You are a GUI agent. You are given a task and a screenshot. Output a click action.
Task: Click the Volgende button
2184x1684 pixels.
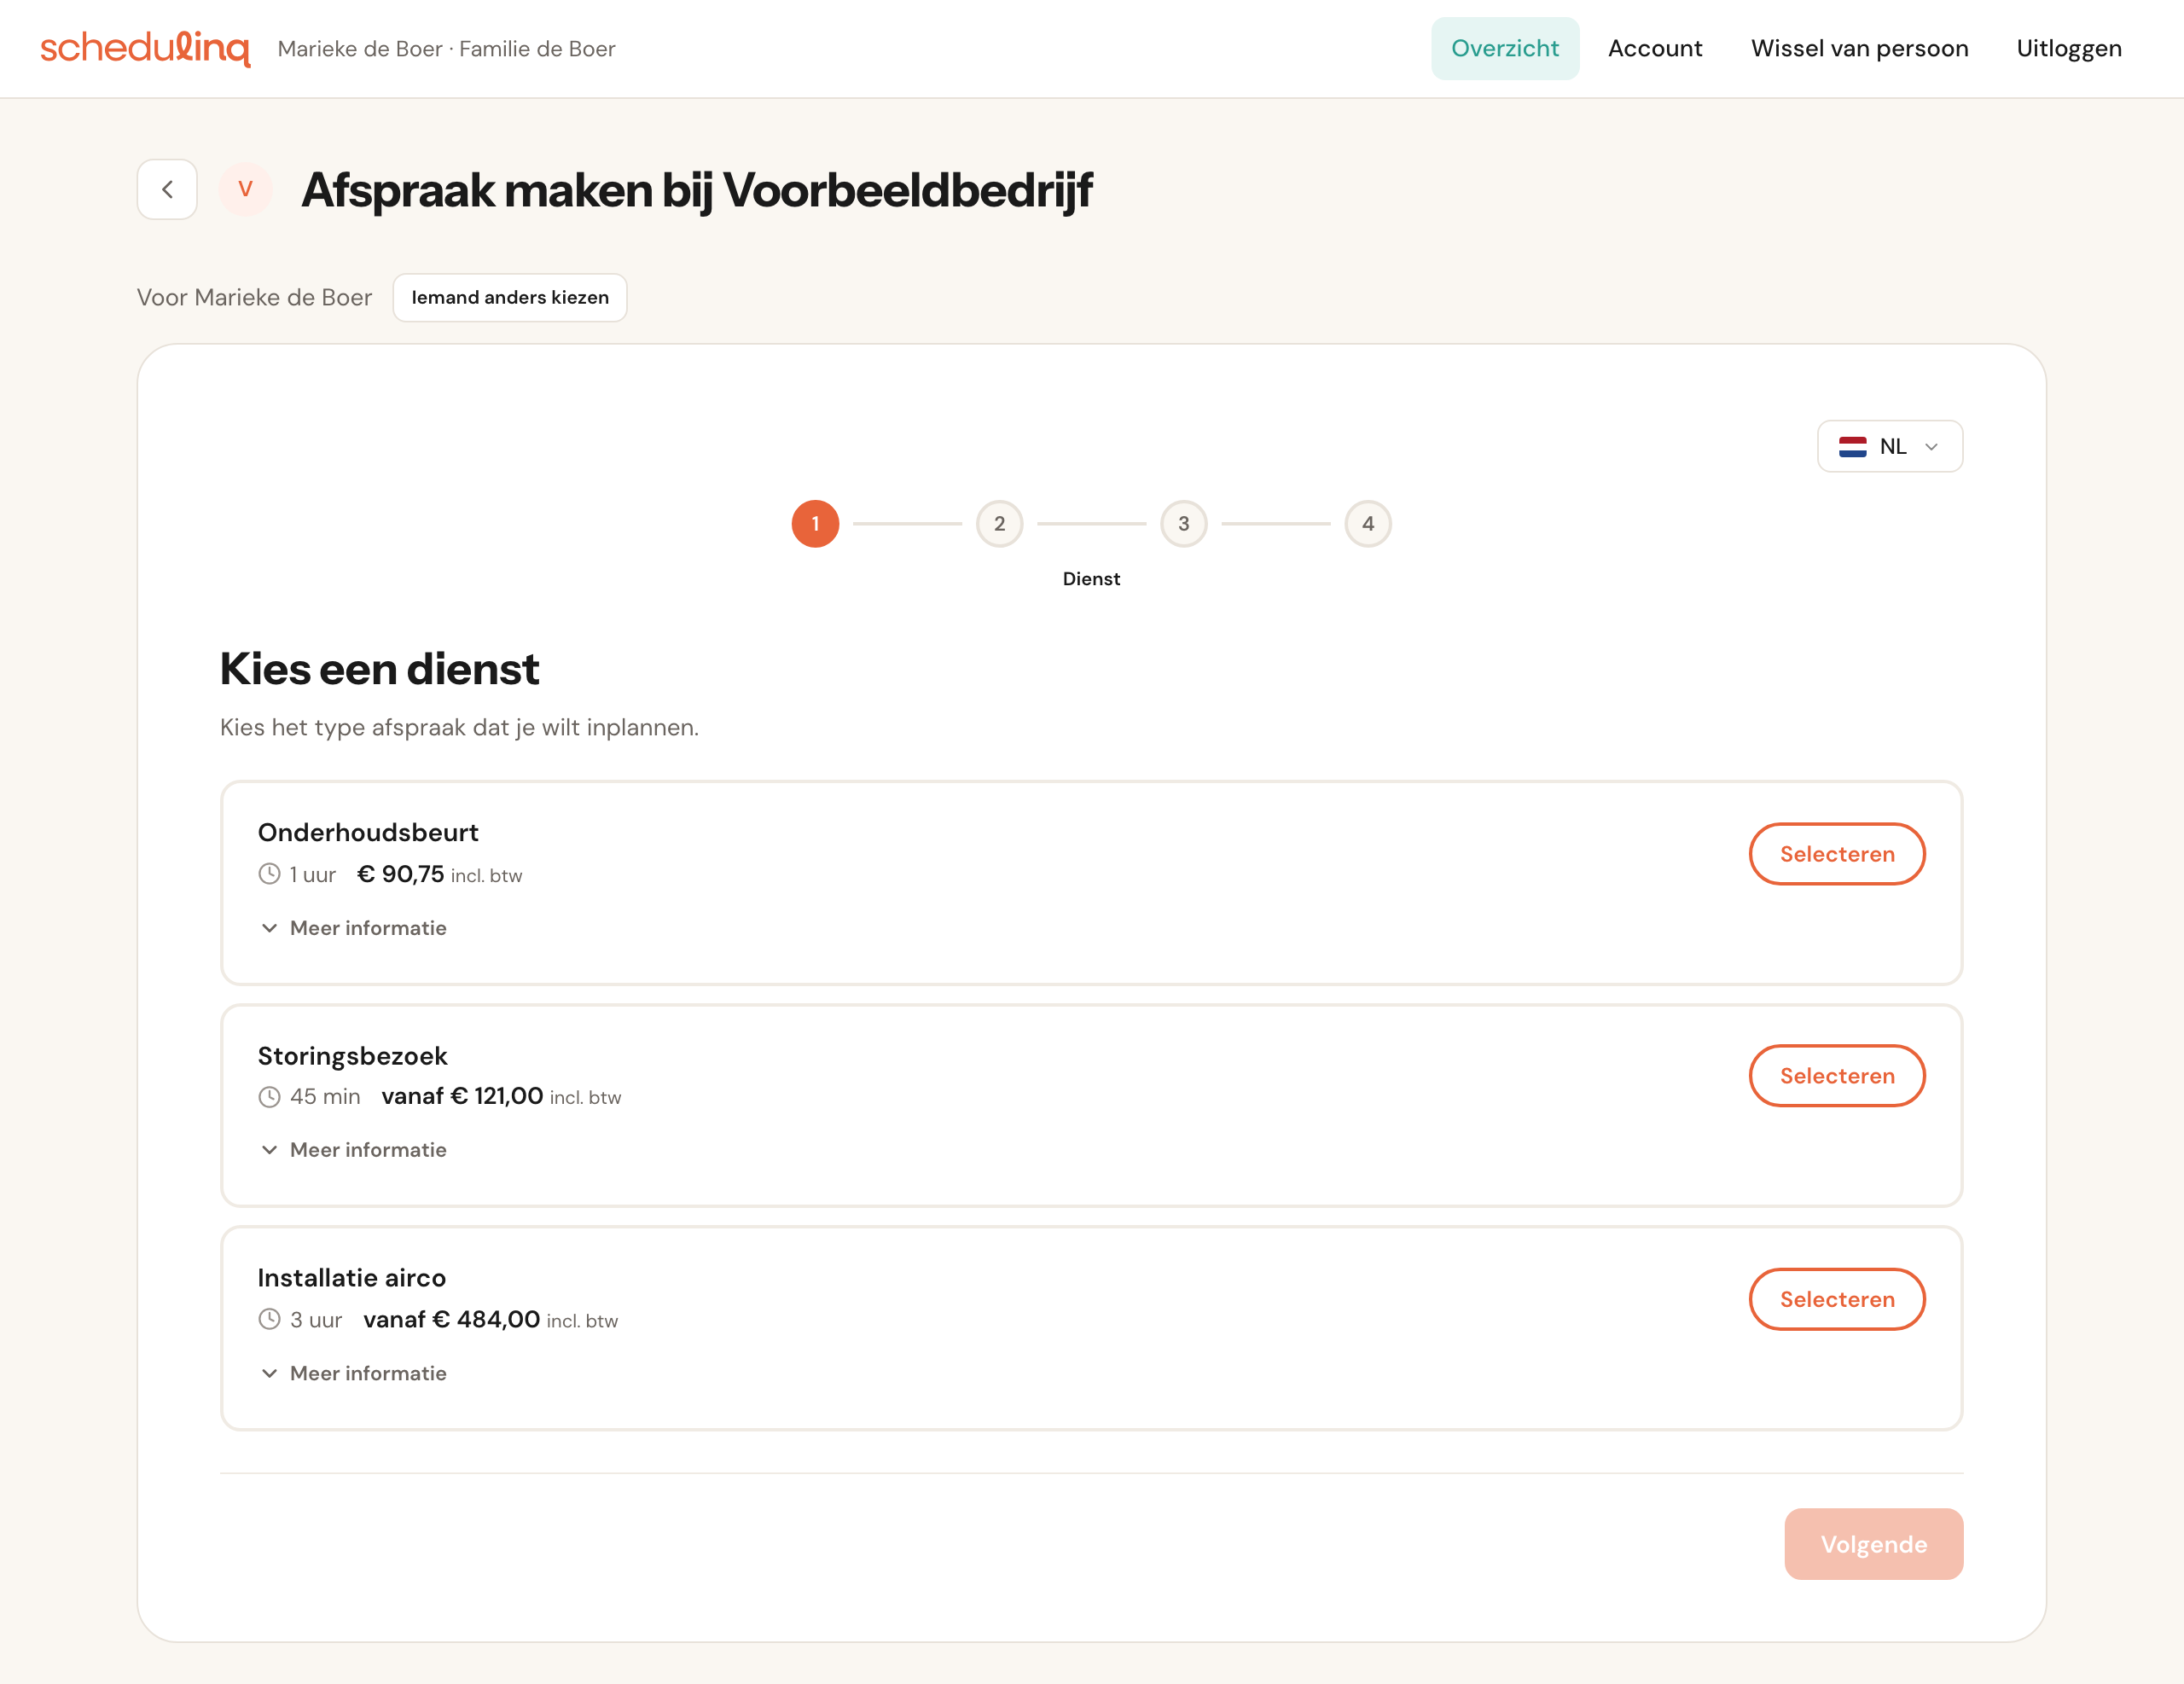(1873, 1544)
